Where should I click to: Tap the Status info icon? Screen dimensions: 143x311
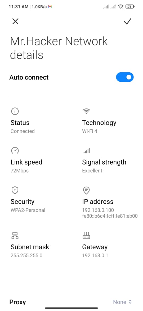tap(15, 111)
